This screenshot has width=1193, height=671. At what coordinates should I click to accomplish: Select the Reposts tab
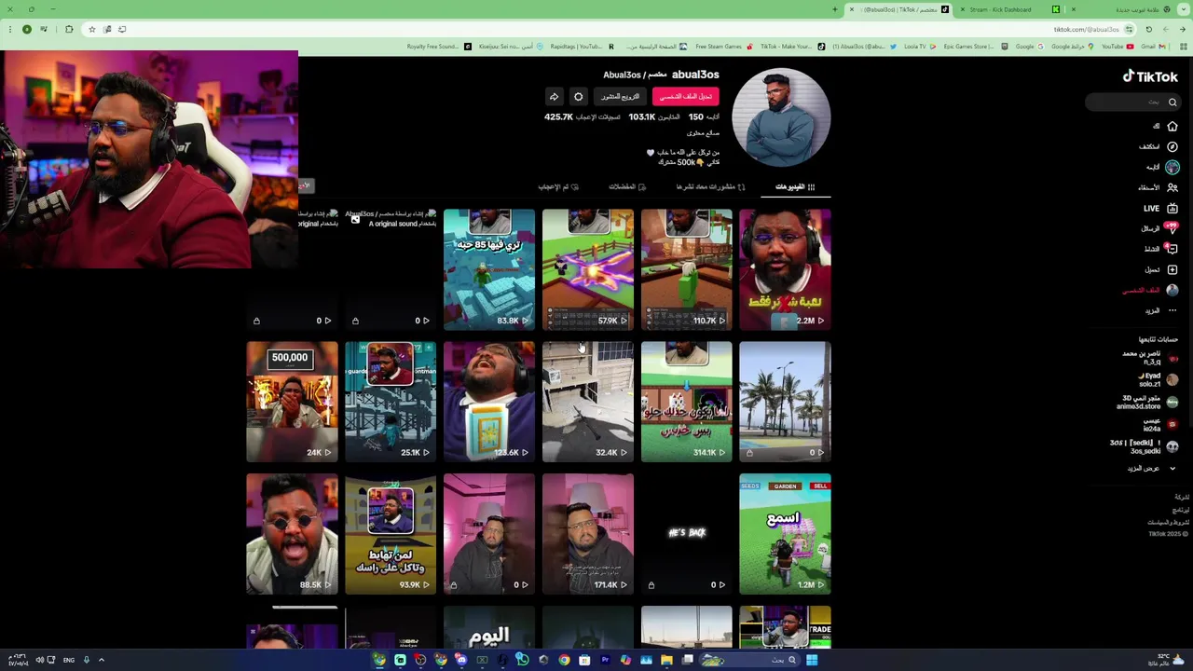(711, 187)
